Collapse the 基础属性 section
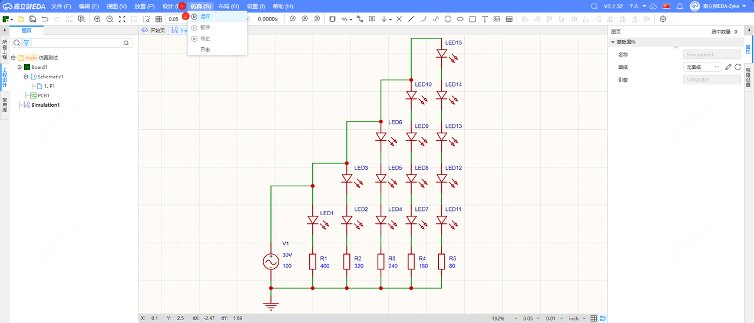Screen dimensions: 754x323 pos(613,42)
